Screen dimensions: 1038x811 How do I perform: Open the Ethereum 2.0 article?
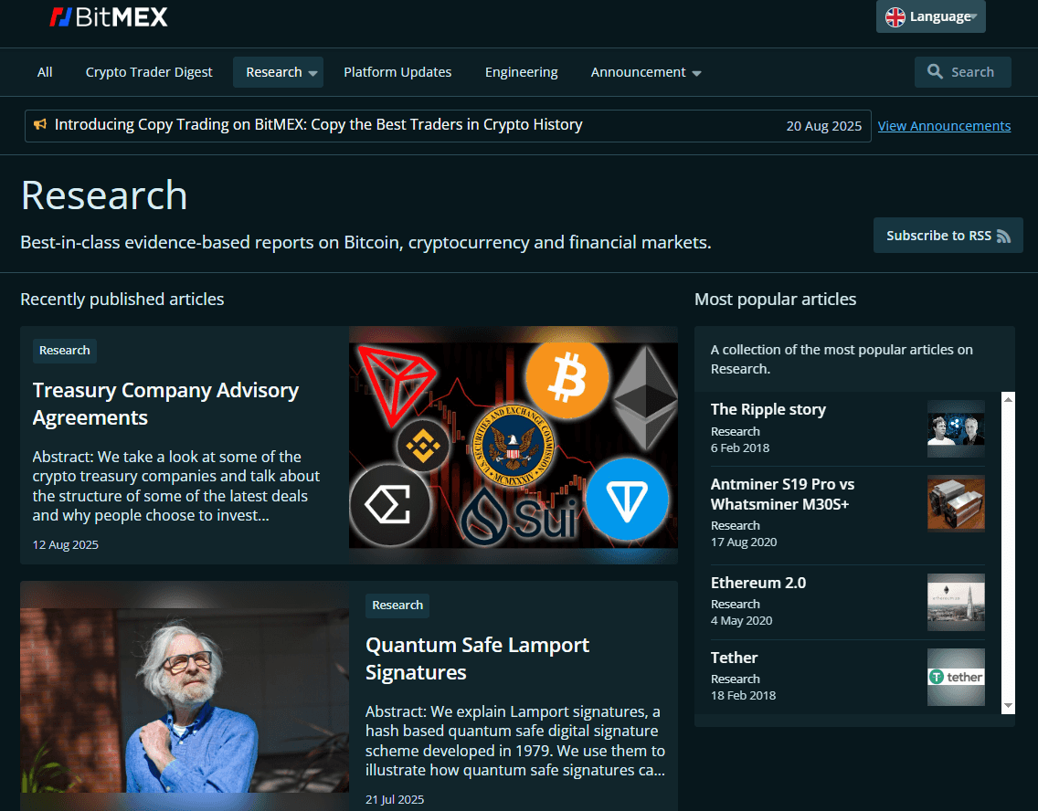click(x=758, y=583)
